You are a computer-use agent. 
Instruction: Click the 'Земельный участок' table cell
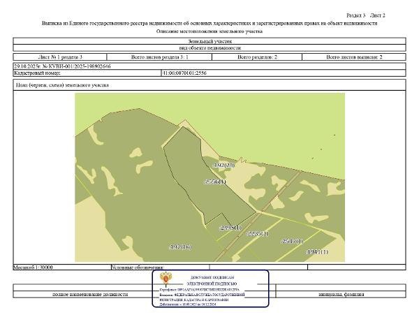(x=209, y=41)
